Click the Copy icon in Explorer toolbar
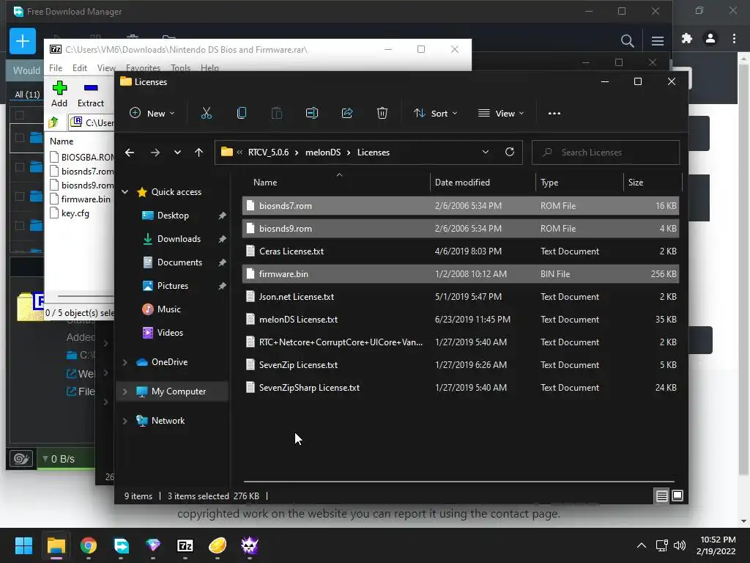750x563 pixels. 242,114
